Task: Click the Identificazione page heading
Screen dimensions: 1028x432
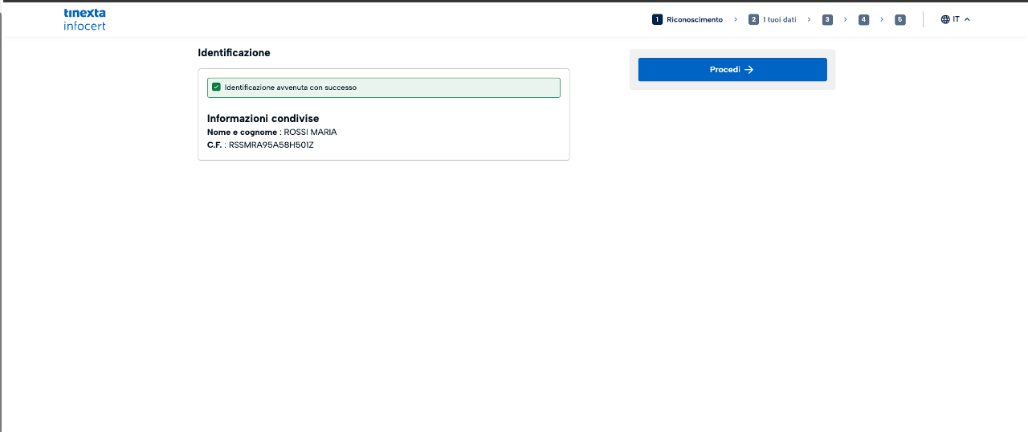Action: (234, 53)
